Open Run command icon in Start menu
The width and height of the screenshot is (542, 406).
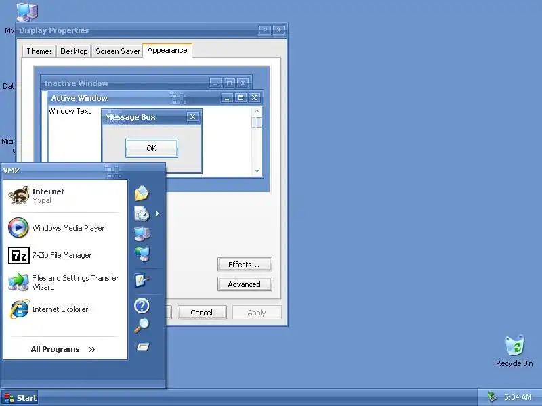coord(142,346)
